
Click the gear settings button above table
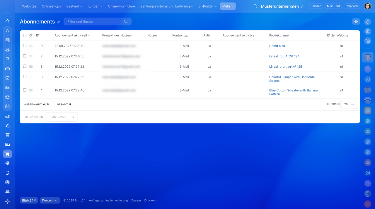[356, 21]
